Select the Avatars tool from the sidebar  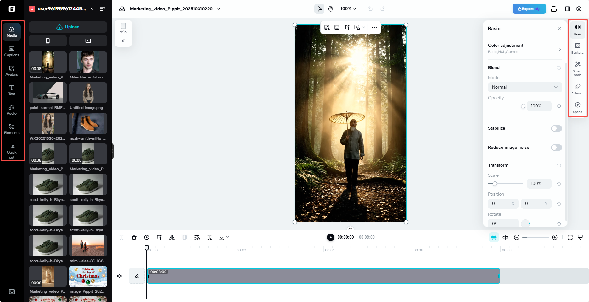click(12, 71)
